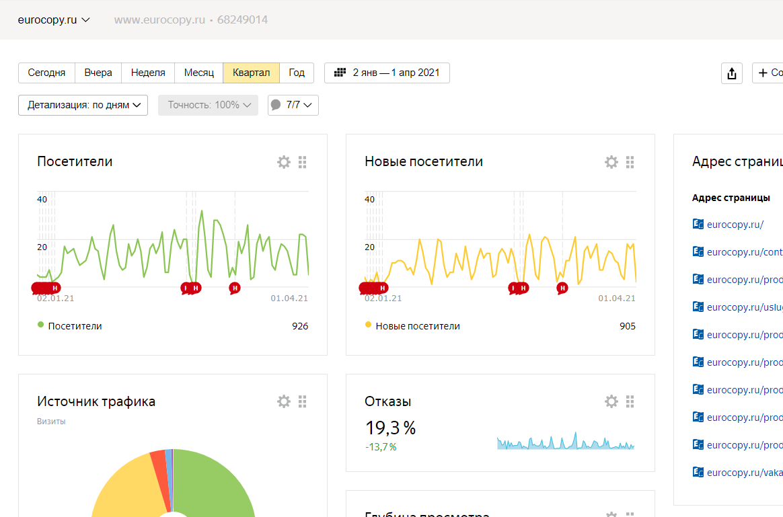
Task: Select the Сегодня period tab
Action: point(46,73)
